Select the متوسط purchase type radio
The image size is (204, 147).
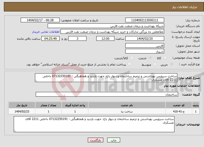155,64
